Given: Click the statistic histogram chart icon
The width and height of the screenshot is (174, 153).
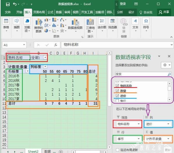Looking at the screenshot, I should click(x=54, y=25).
